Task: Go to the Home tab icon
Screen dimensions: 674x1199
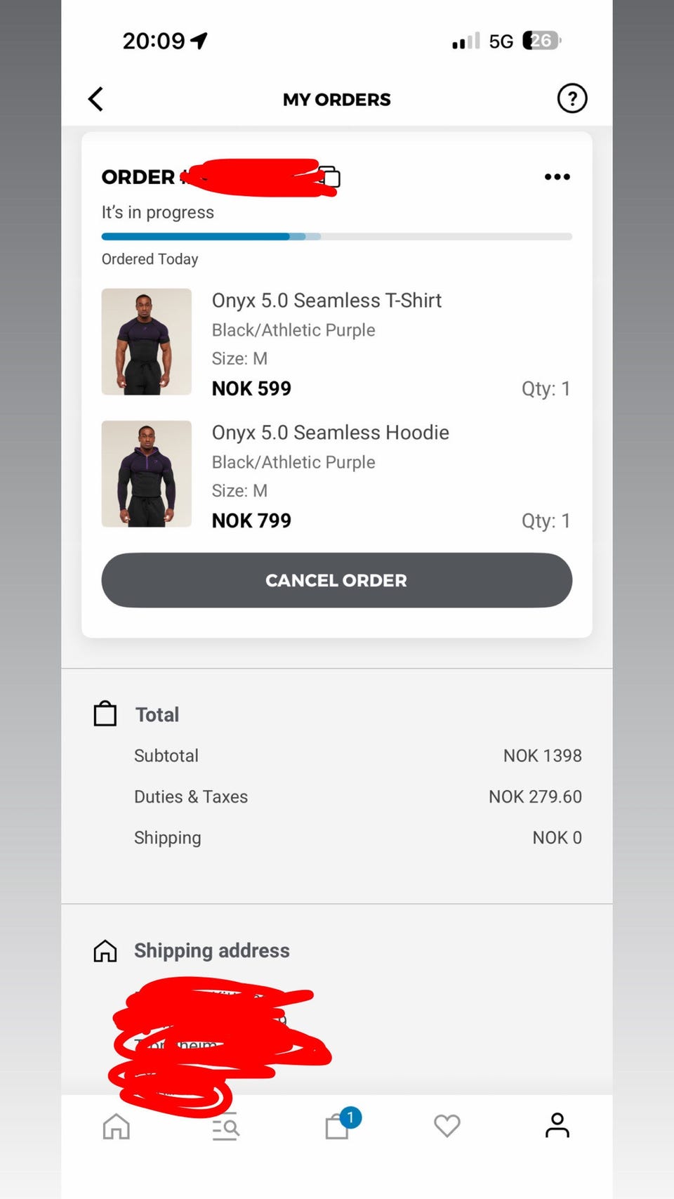Action: coord(117,1126)
